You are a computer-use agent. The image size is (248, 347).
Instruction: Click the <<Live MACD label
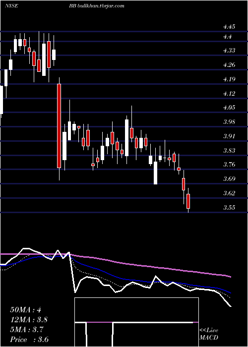tap(209, 334)
